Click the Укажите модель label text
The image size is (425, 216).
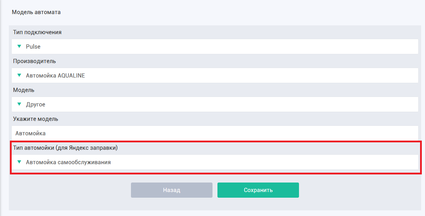pos(36,119)
